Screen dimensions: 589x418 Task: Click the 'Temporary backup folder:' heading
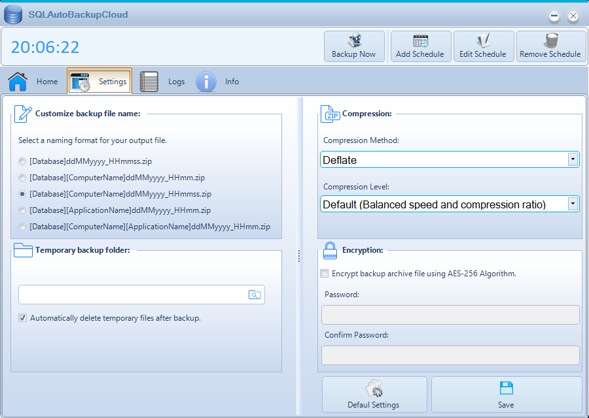point(82,250)
